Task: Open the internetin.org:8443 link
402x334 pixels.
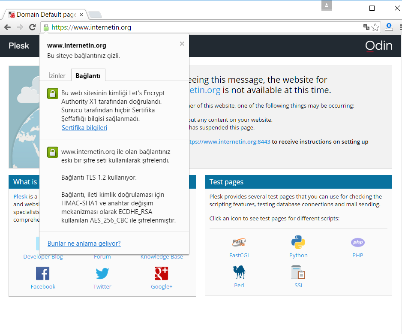Action: click(229, 141)
